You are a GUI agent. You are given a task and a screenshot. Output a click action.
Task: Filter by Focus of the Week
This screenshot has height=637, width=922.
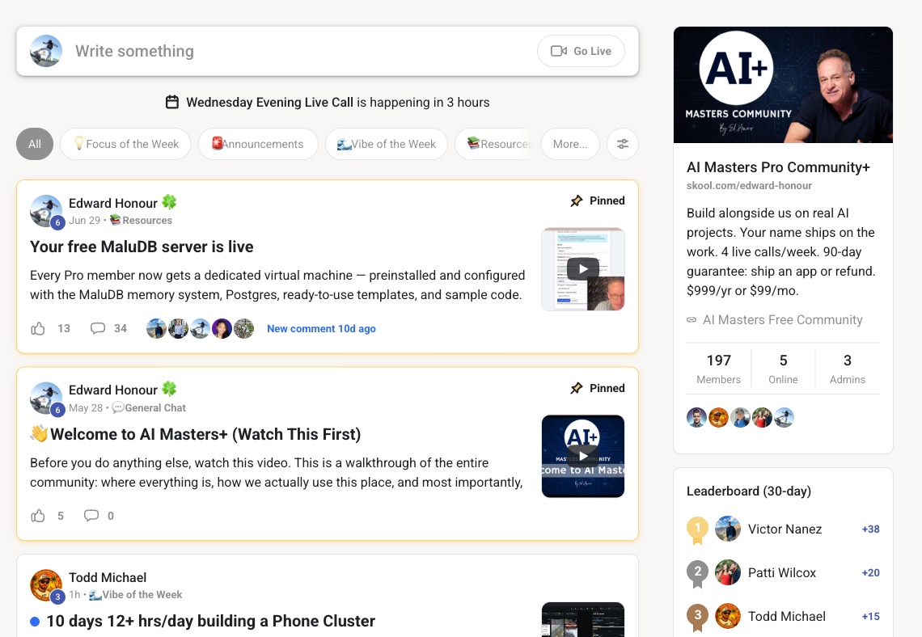(x=126, y=144)
